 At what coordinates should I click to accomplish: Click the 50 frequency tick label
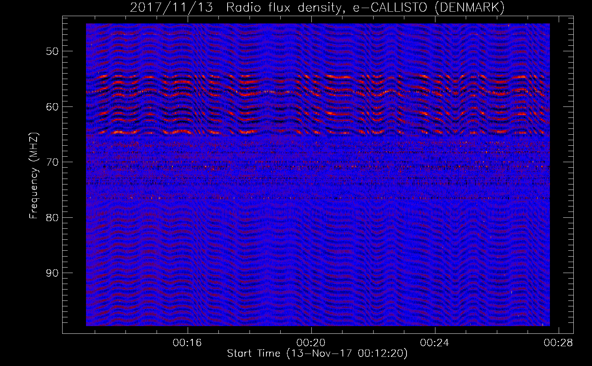[x=52, y=51]
